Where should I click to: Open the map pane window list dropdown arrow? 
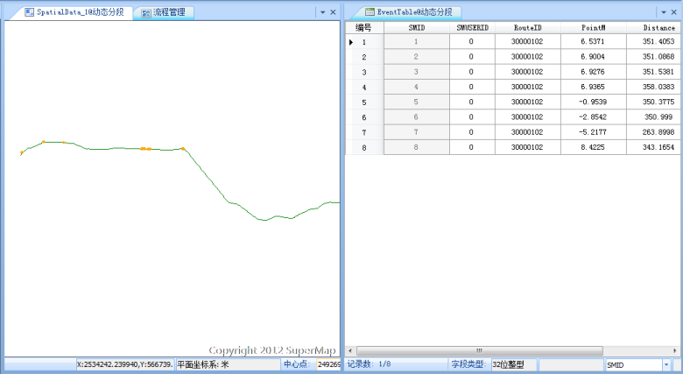(321, 12)
